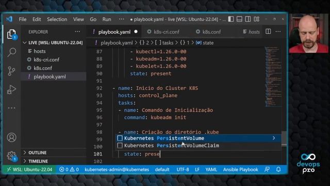Open the Go menu
Image resolution: width=330 pixels, height=186 pixels.
coord(93,19)
